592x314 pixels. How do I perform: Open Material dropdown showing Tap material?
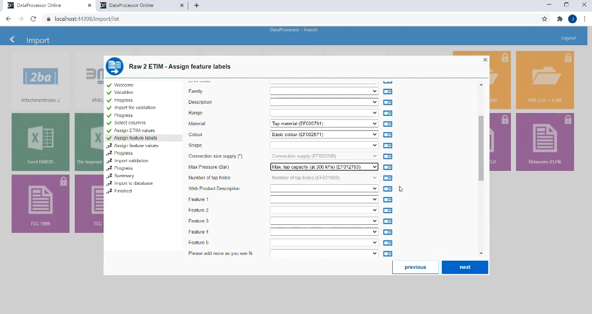324,123
